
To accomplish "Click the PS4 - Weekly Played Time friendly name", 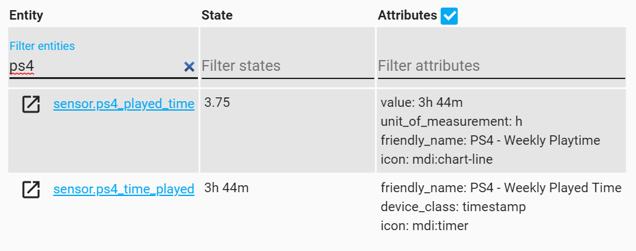I will click(546, 188).
